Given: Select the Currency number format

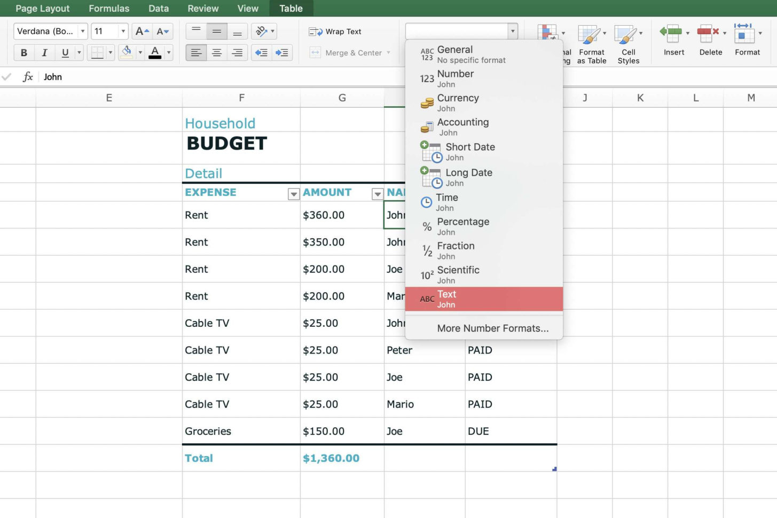Looking at the screenshot, I should pyautogui.click(x=458, y=102).
